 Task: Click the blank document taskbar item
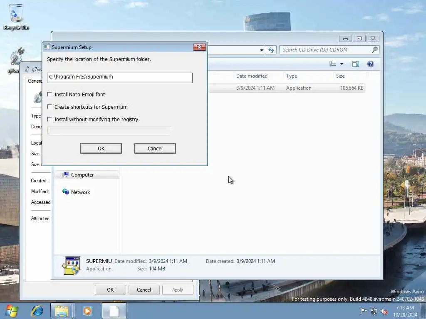pos(114,311)
